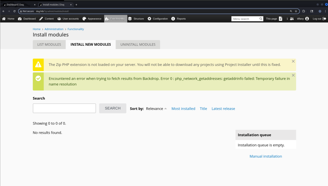Open User accounts admin menu
The image size is (328, 186).
[x=68, y=19]
